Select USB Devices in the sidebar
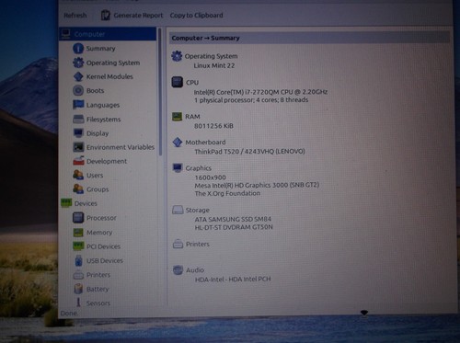Viewport: 460px width, 343px height. tap(105, 261)
